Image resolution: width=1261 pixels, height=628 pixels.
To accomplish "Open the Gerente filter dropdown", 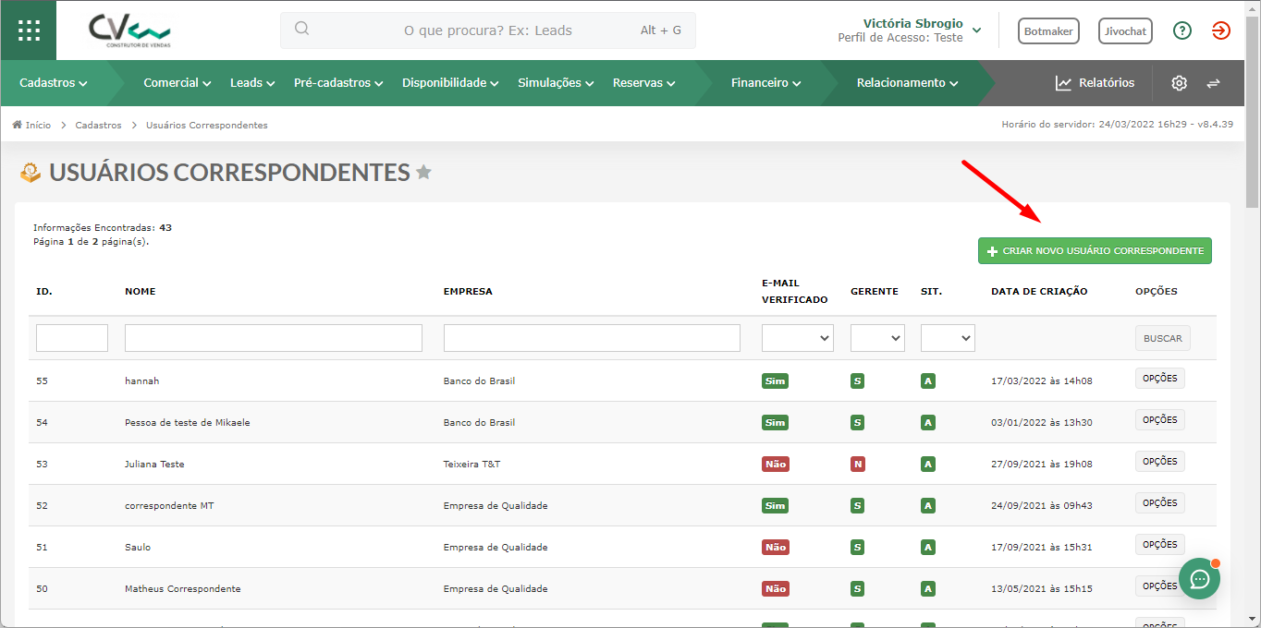I will tap(877, 338).
